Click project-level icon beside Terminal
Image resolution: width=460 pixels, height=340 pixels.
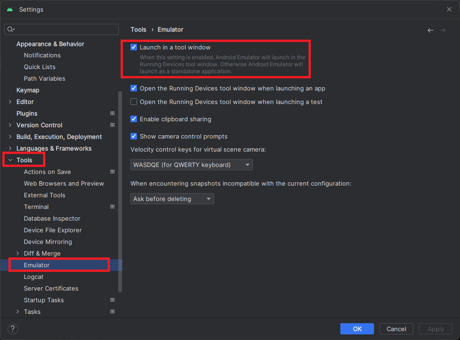coord(112,207)
